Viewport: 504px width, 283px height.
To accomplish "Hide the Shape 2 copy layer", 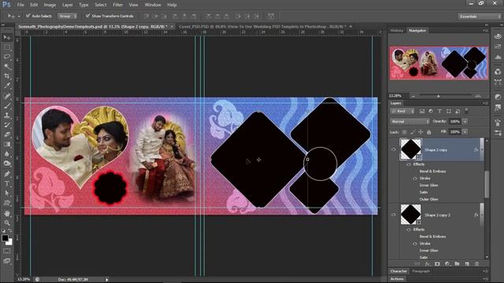I will click(394, 149).
